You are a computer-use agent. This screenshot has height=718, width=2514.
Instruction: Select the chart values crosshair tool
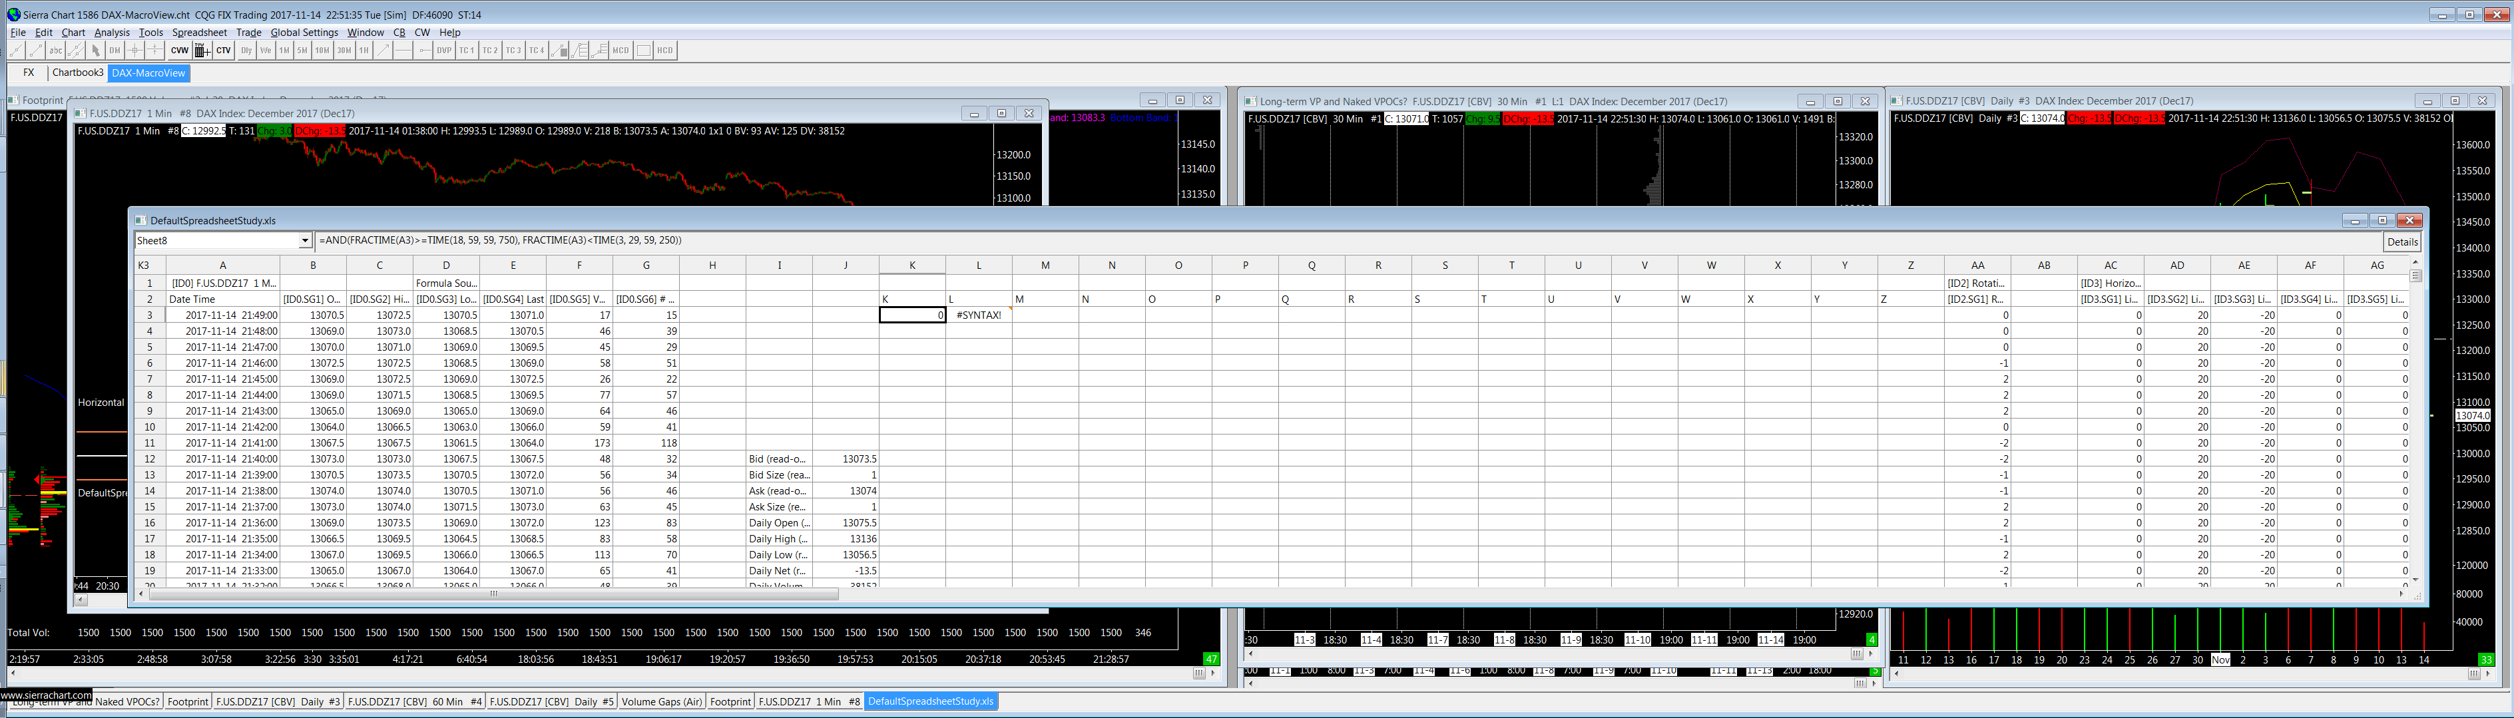coord(136,51)
